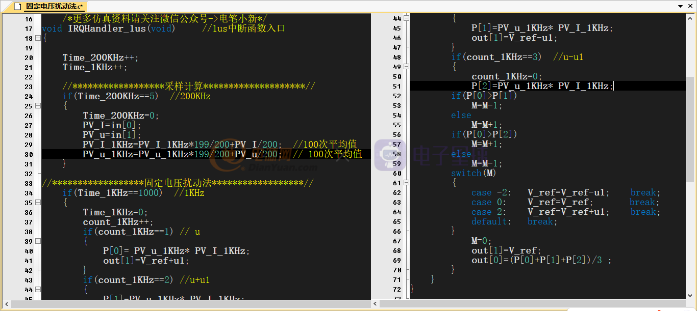The width and height of the screenshot is (697, 311).
Task: Click line number 33 in the left gutter
Action: 28,183
